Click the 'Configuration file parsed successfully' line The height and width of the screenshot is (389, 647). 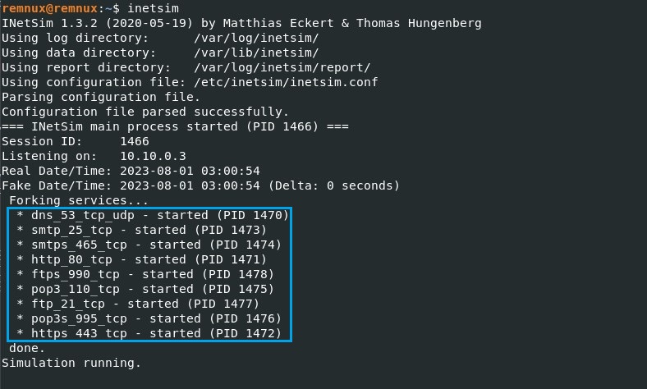pos(145,112)
